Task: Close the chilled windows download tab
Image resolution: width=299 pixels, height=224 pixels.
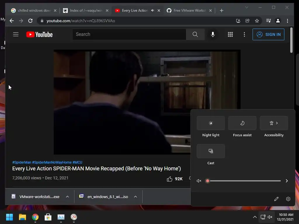Action: [x=55, y=10]
